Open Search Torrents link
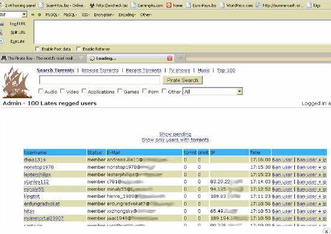The image size is (331, 234). 55,70
